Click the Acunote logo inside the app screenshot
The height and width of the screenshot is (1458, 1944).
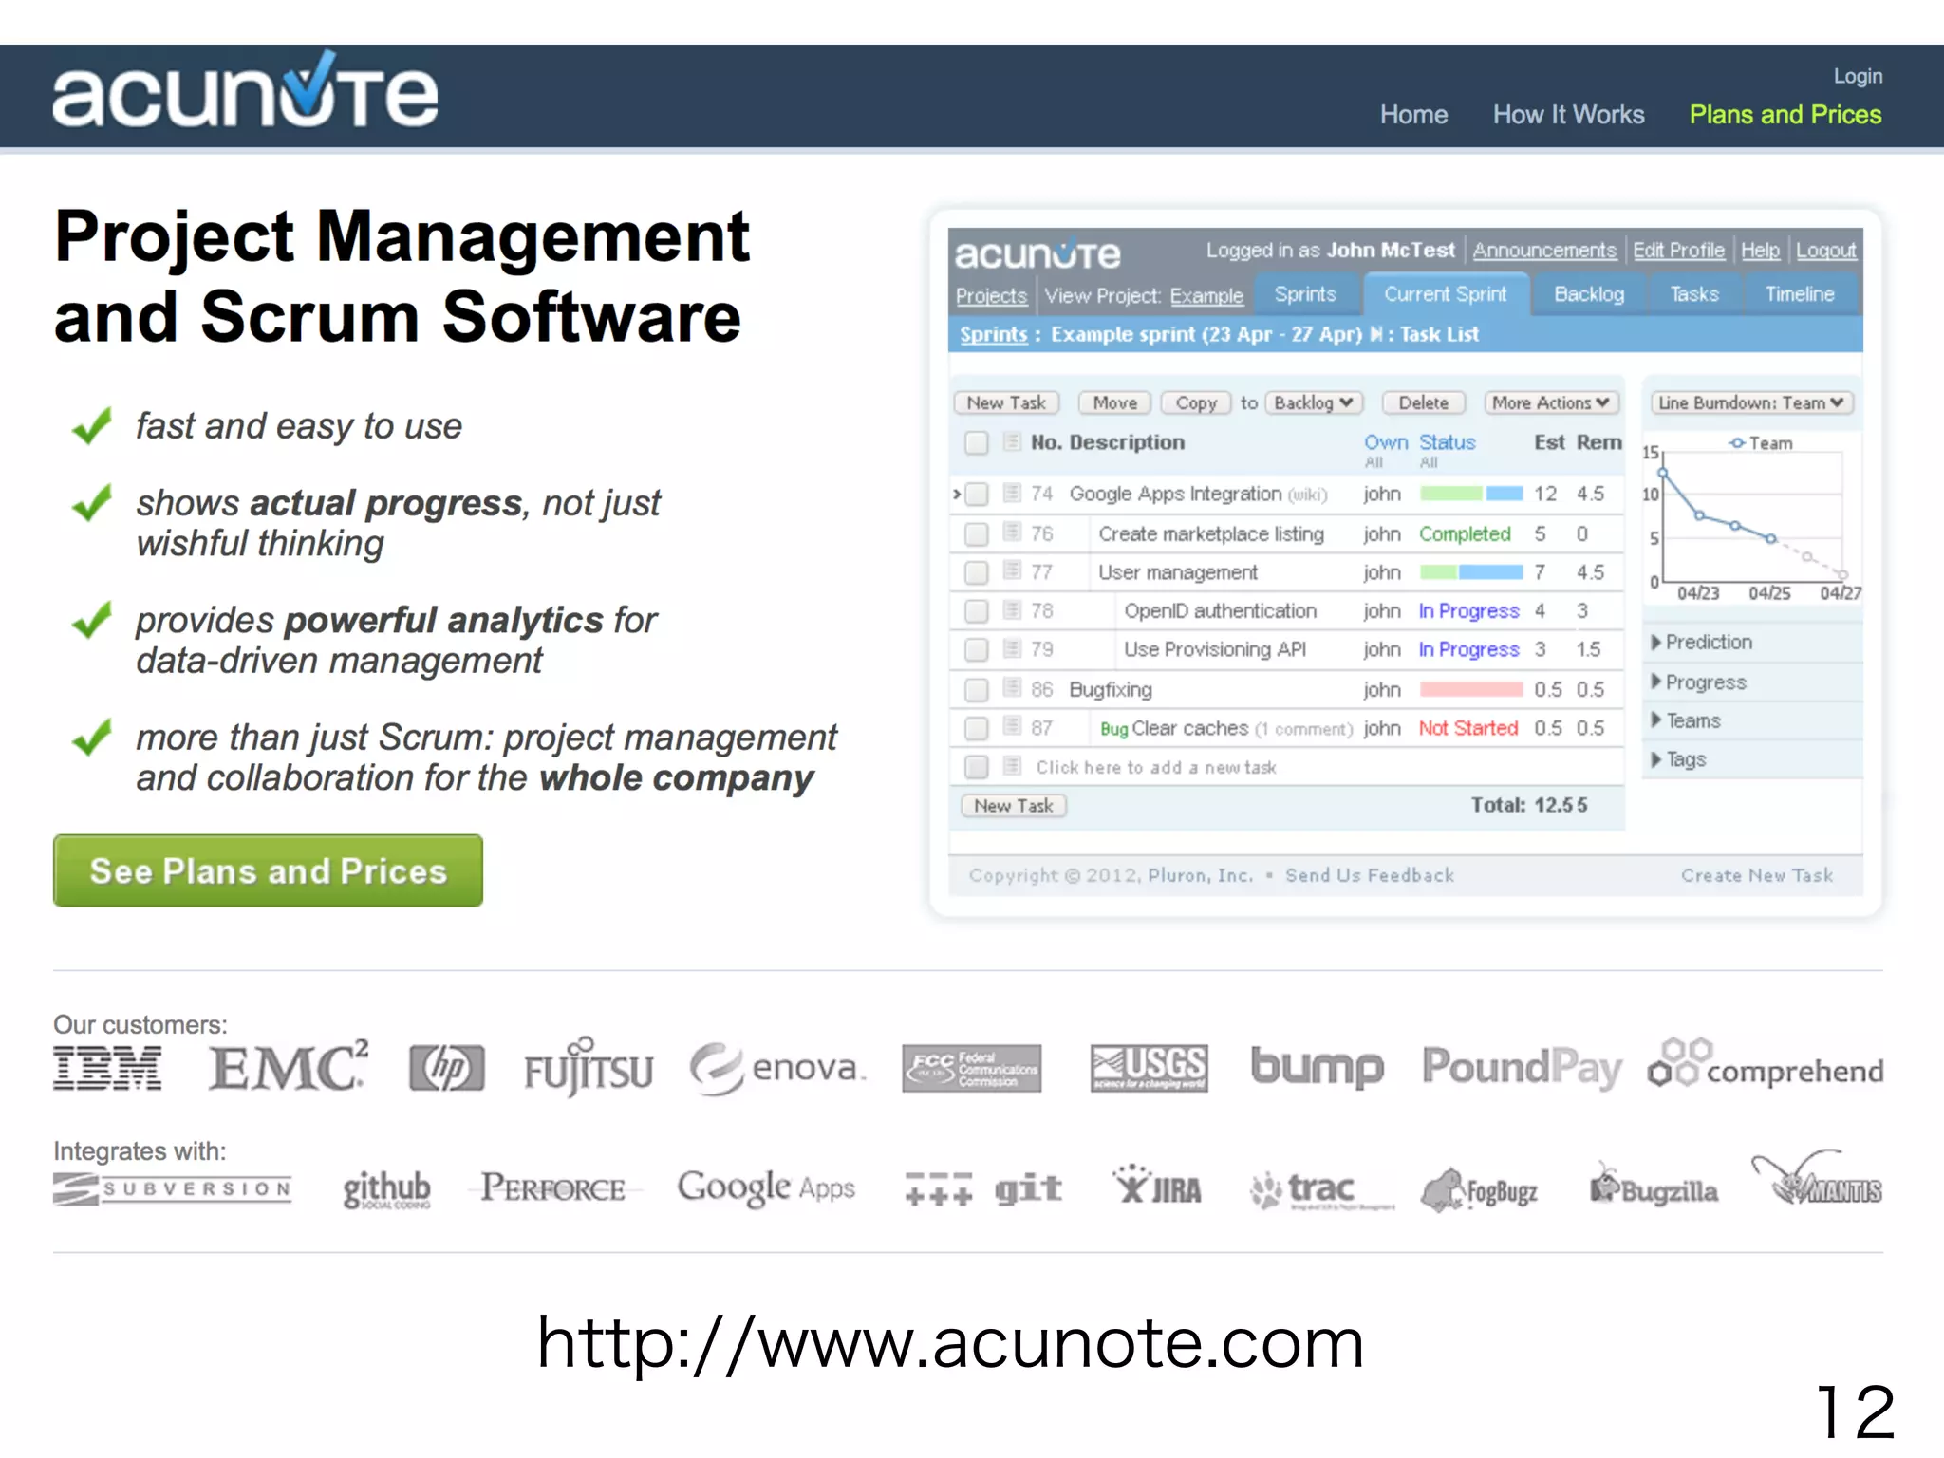point(1037,253)
